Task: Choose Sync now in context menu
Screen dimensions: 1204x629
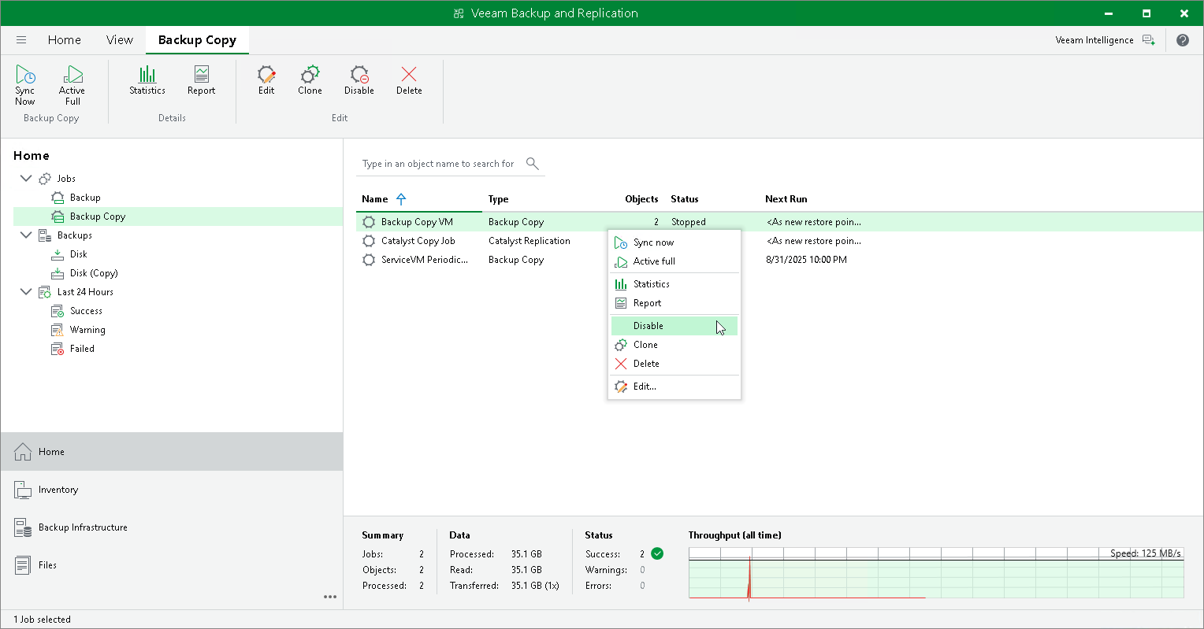Action: click(674, 242)
